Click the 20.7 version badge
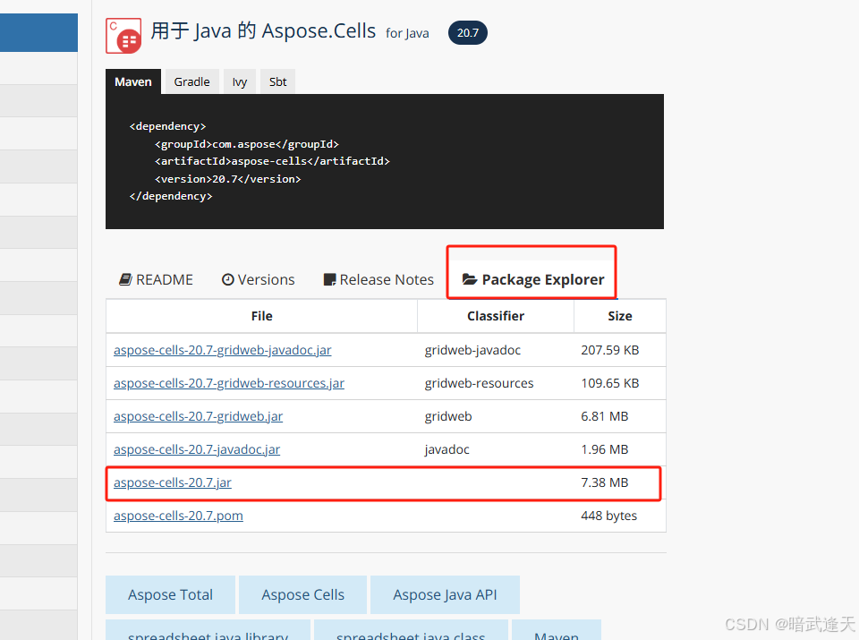 coord(468,33)
